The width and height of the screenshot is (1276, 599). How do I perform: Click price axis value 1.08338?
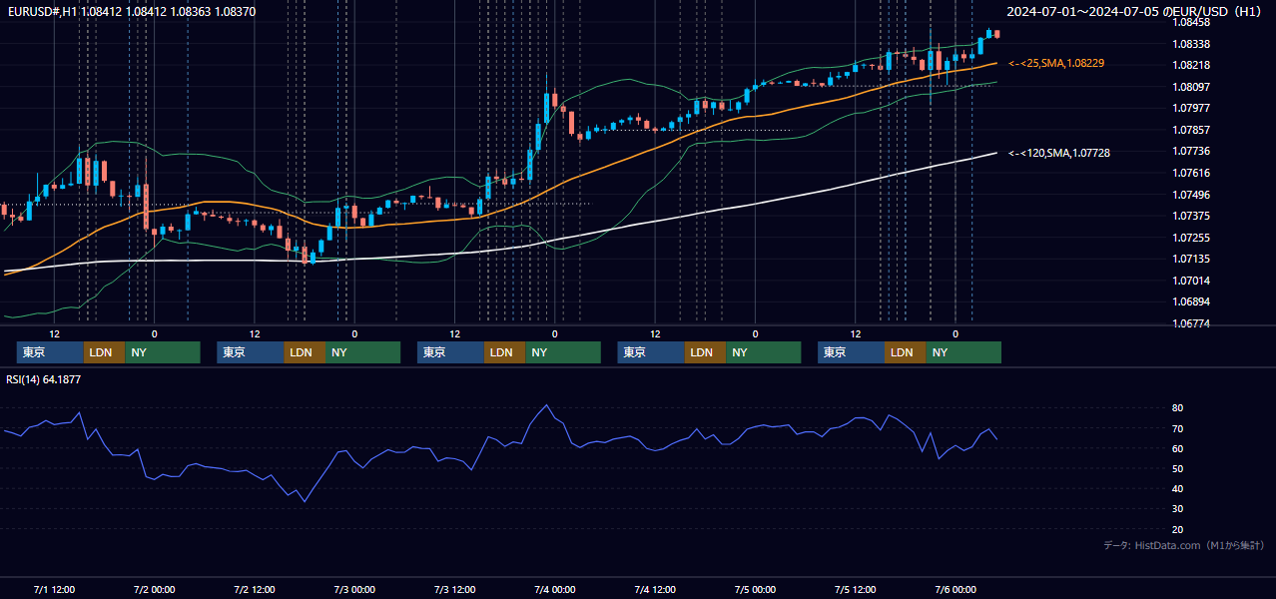(1191, 44)
